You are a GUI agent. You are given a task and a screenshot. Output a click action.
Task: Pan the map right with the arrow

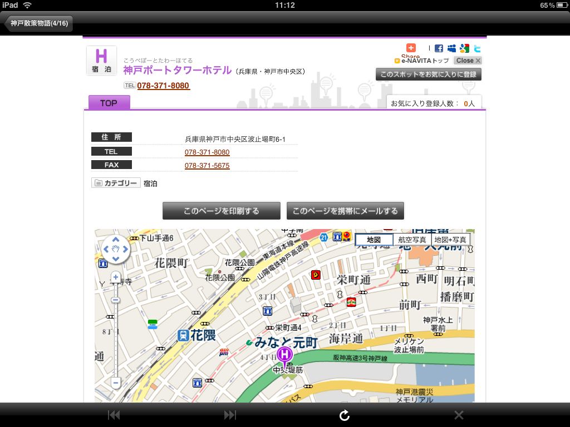coord(125,249)
